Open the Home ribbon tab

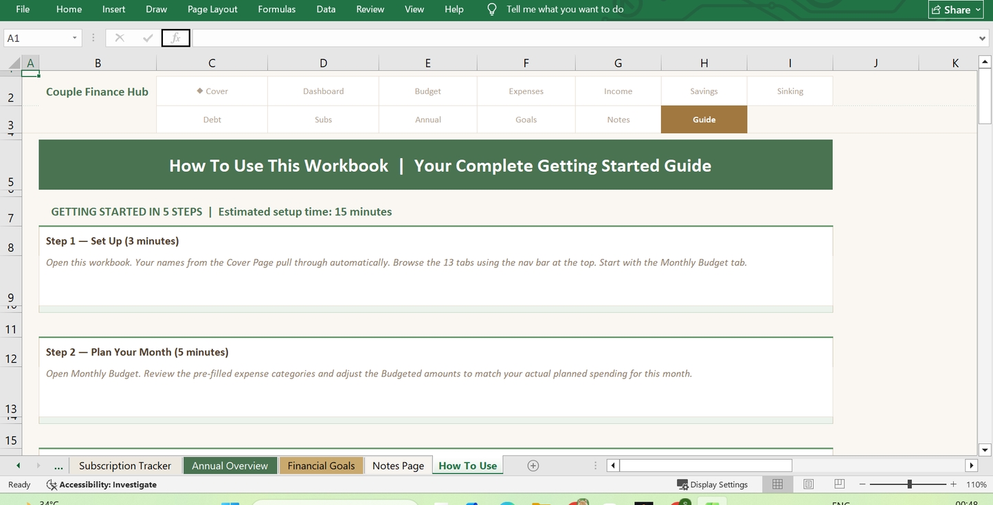click(x=69, y=9)
